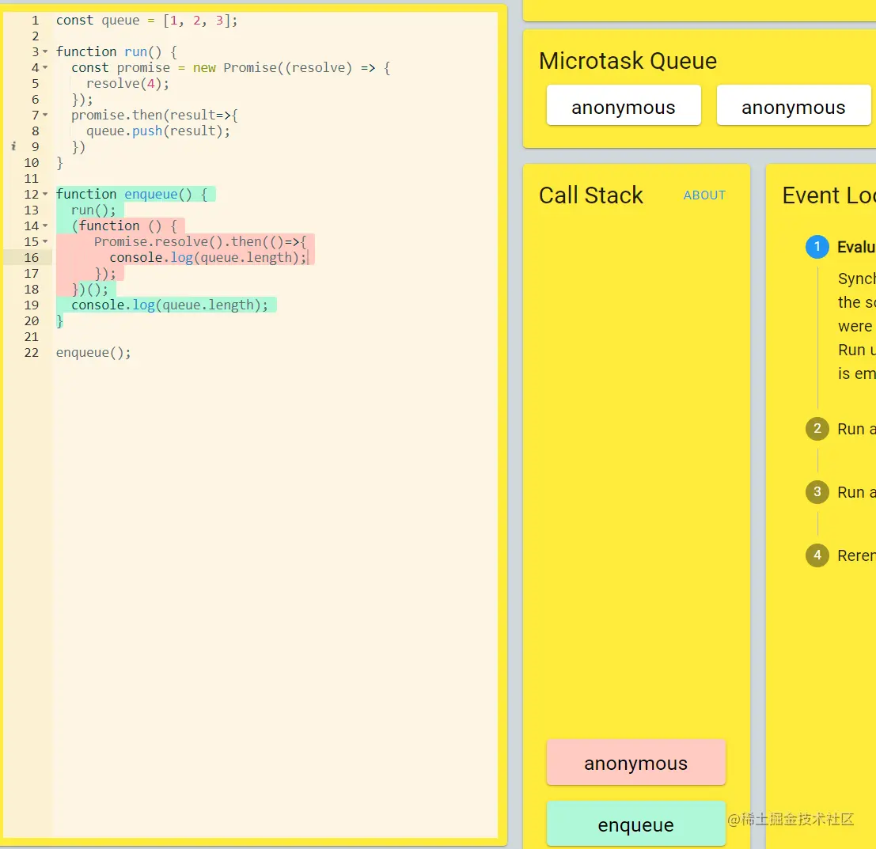Collapse the run function fold arrow on line 3
Image resolution: width=876 pixels, height=849 pixels.
45,52
